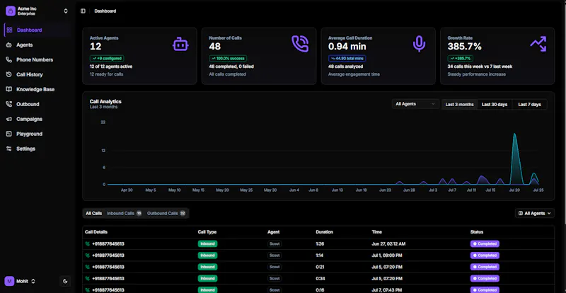This screenshot has width=566, height=293.
Task: Click the inbound call icon in the Jul 1 row
Action: [x=87, y=255]
